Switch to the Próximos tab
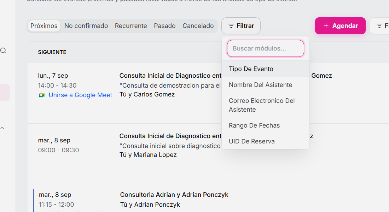This screenshot has width=389, height=212. pos(44,26)
